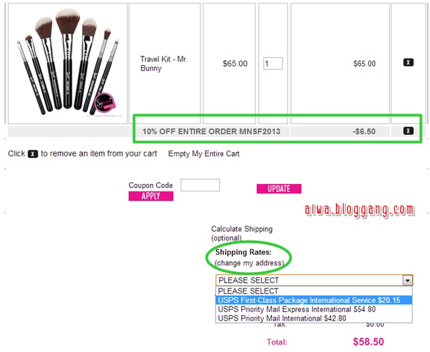
Task: Click the Travel Kit brush set thumbnail
Action: (68, 63)
